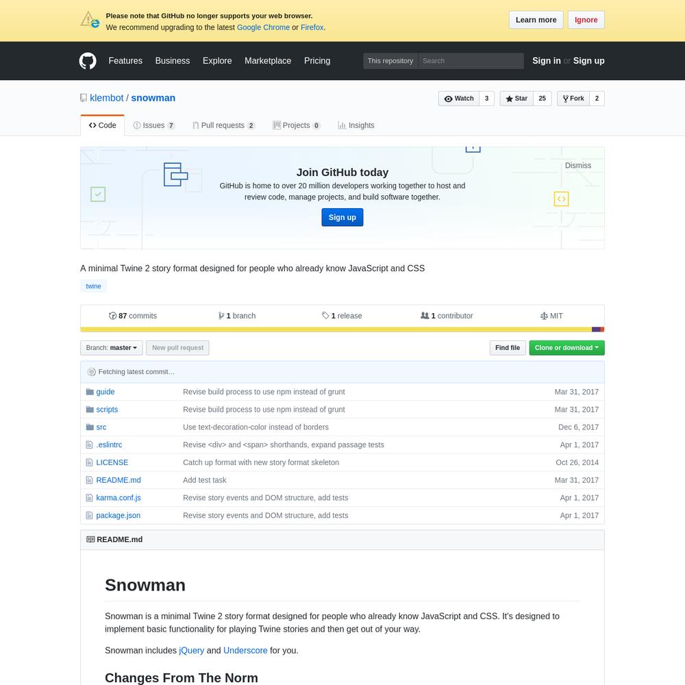Click the guide folder icon
This screenshot has height=685, width=685.
pyautogui.click(x=90, y=392)
